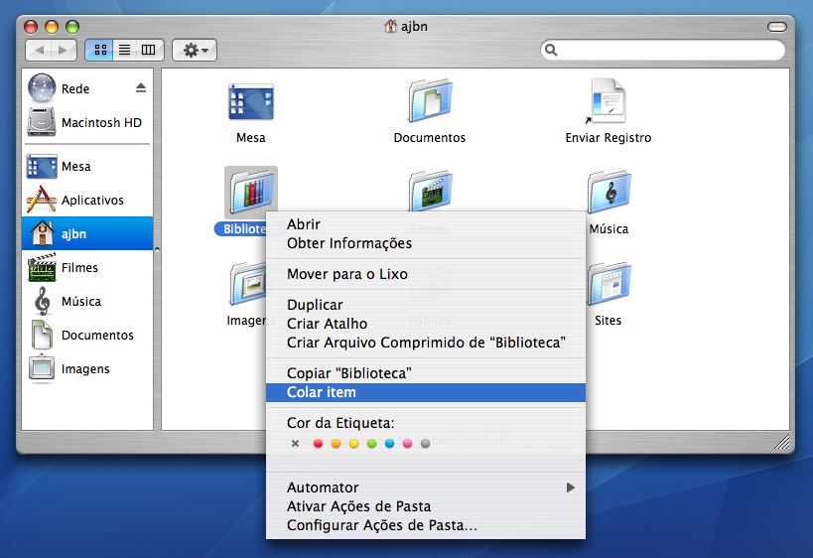Viewport: 813px width, 558px height.
Task: Apply the blue label color
Action: point(389,444)
